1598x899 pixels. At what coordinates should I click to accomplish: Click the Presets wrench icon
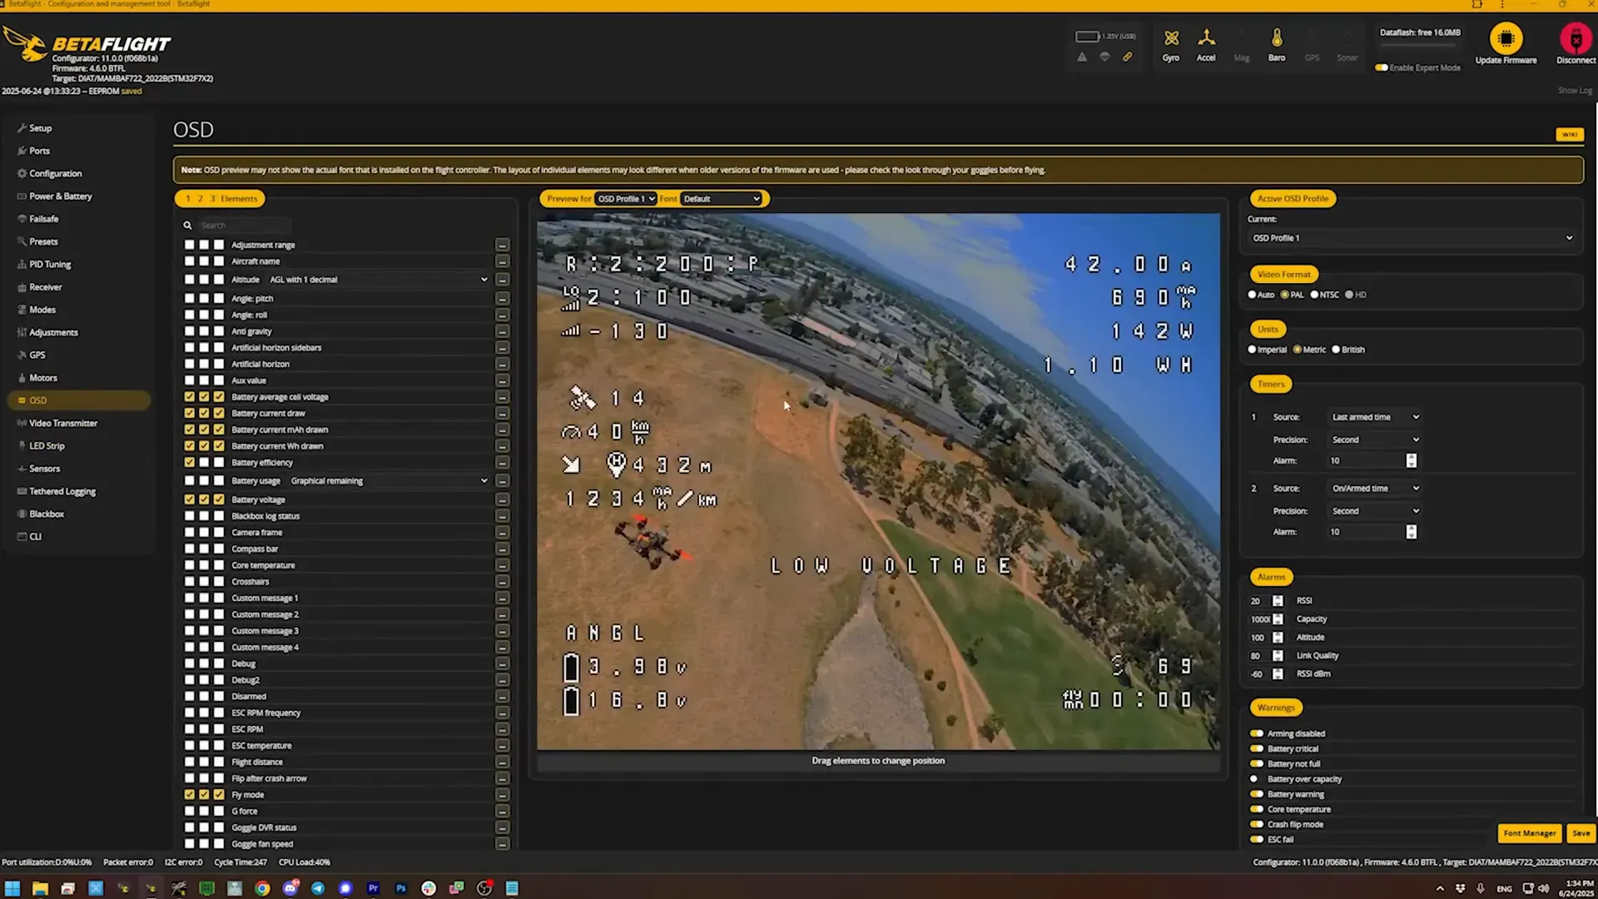click(x=22, y=241)
